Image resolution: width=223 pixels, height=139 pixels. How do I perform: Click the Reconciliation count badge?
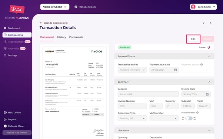click(x=27, y=42)
